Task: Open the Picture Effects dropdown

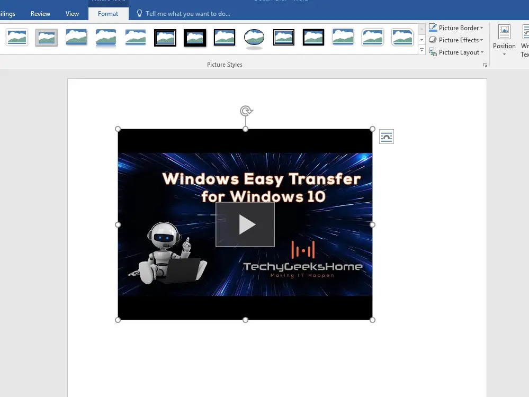Action: point(456,40)
